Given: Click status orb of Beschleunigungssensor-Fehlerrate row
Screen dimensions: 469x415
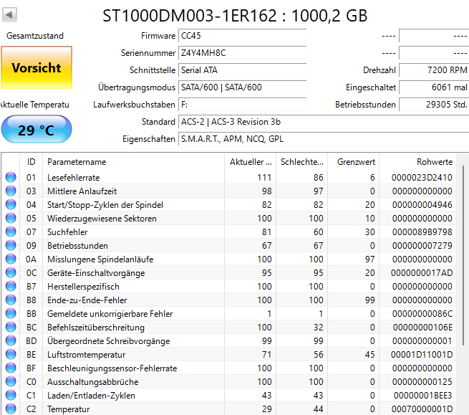Looking at the screenshot, I should 11,368.
